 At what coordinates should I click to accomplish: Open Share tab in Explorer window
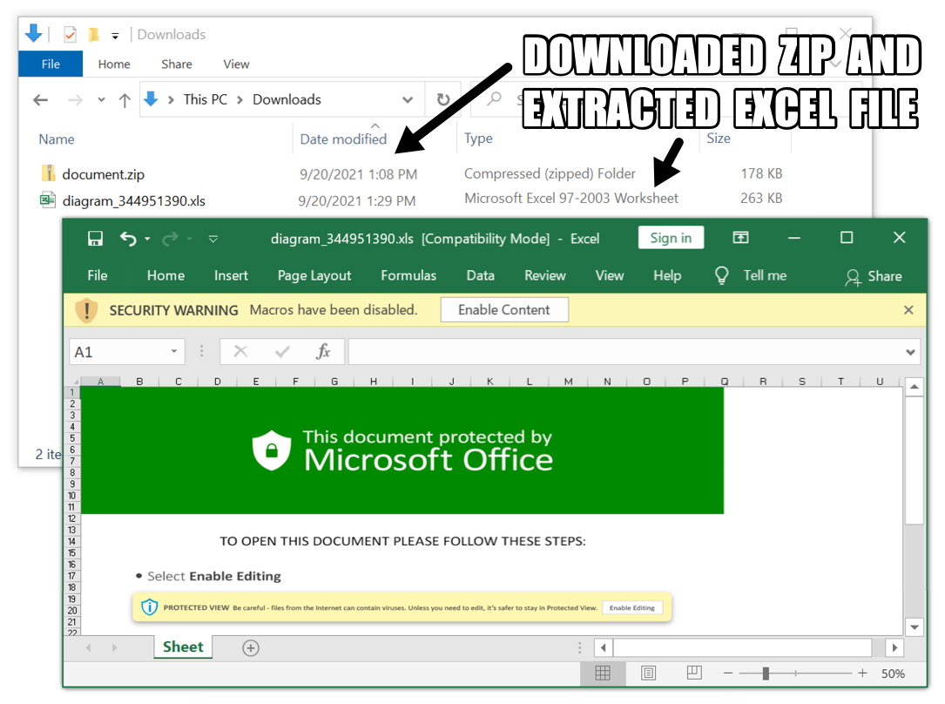pos(177,64)
